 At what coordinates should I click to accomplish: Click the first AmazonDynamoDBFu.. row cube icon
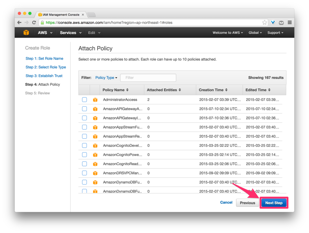(95, 182)
